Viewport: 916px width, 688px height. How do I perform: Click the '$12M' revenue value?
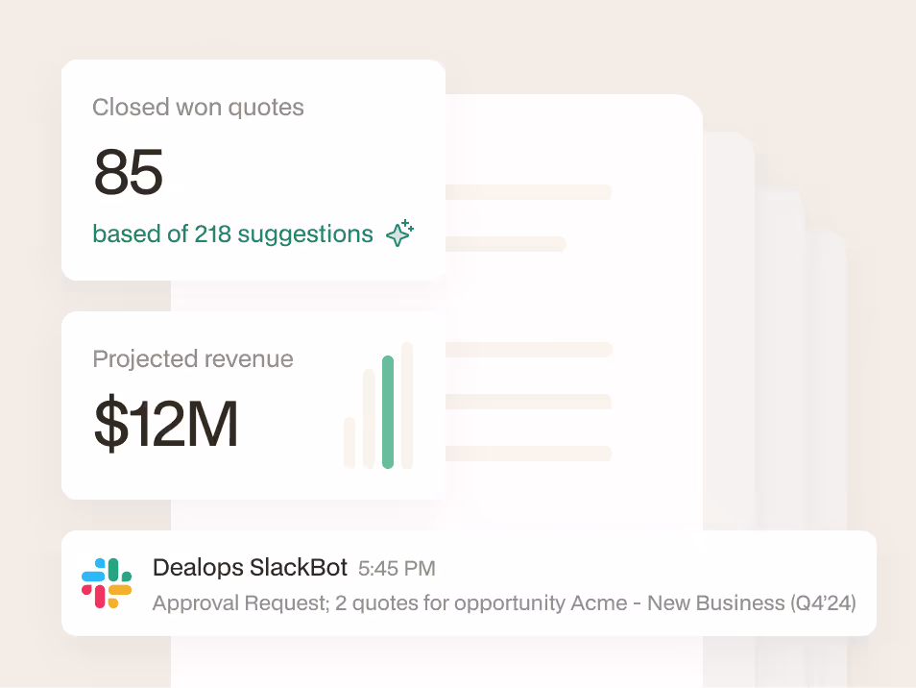pos(166,423)
